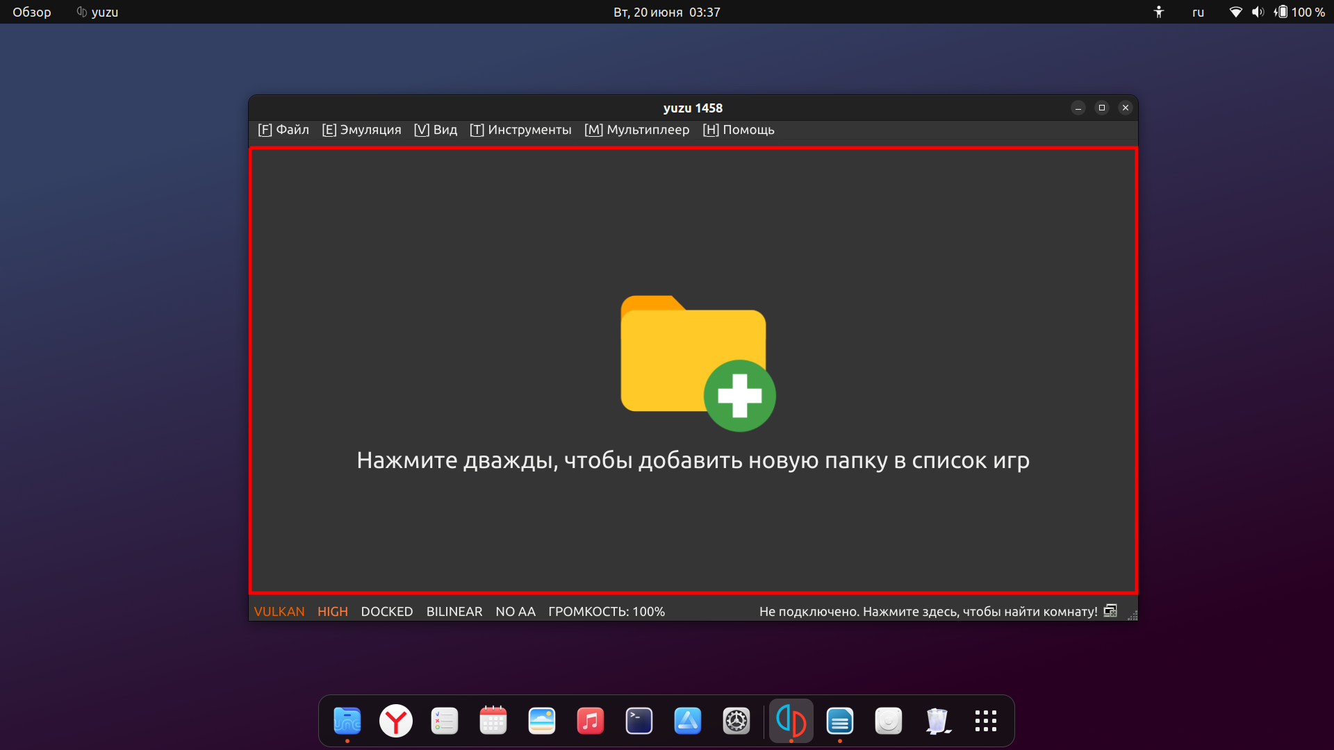
Task: Toggle the DOCKED mode status button
Action: tap(387, 612)
